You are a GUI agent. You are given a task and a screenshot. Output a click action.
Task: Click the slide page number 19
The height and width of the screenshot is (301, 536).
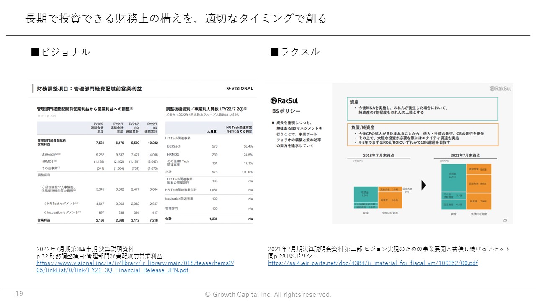[19, 293]
